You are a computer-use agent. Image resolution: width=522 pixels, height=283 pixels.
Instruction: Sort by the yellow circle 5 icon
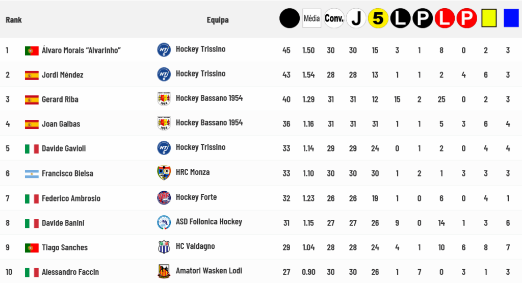[x=378, y=18]
